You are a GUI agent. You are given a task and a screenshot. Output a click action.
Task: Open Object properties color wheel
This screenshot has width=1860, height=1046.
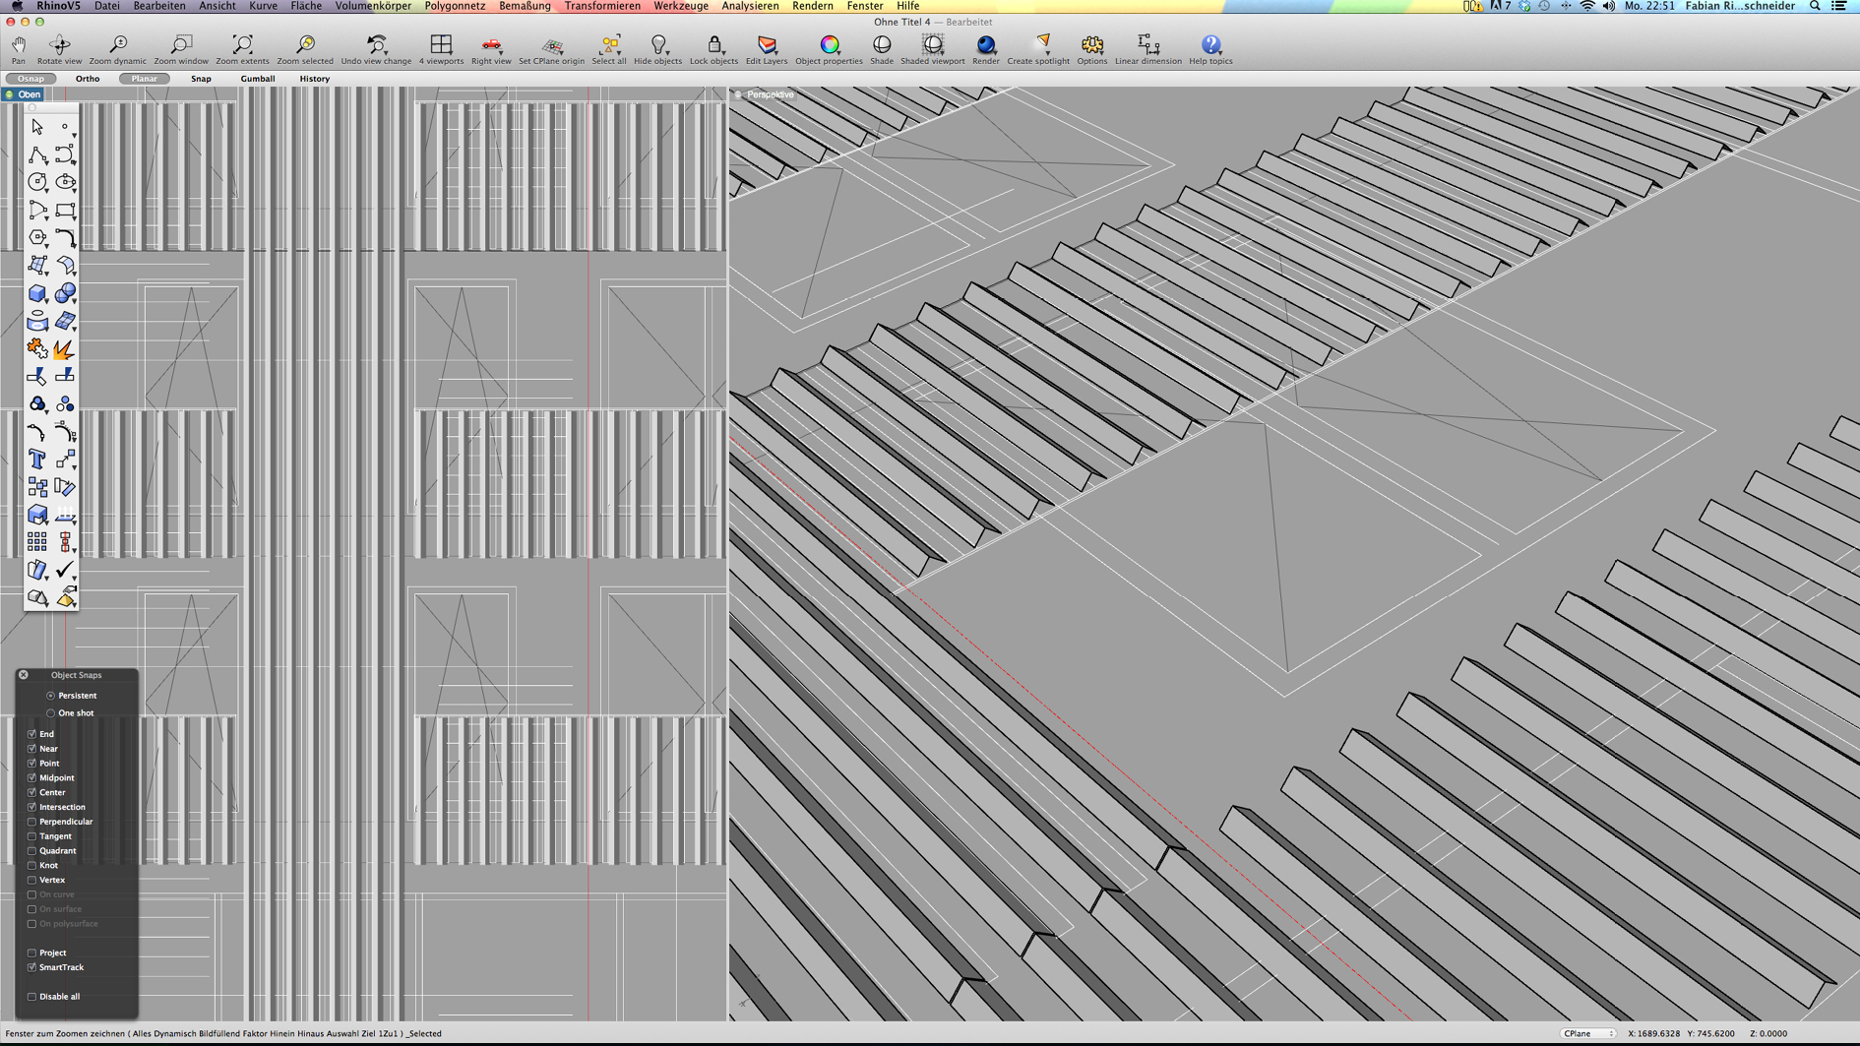(829, 49)
